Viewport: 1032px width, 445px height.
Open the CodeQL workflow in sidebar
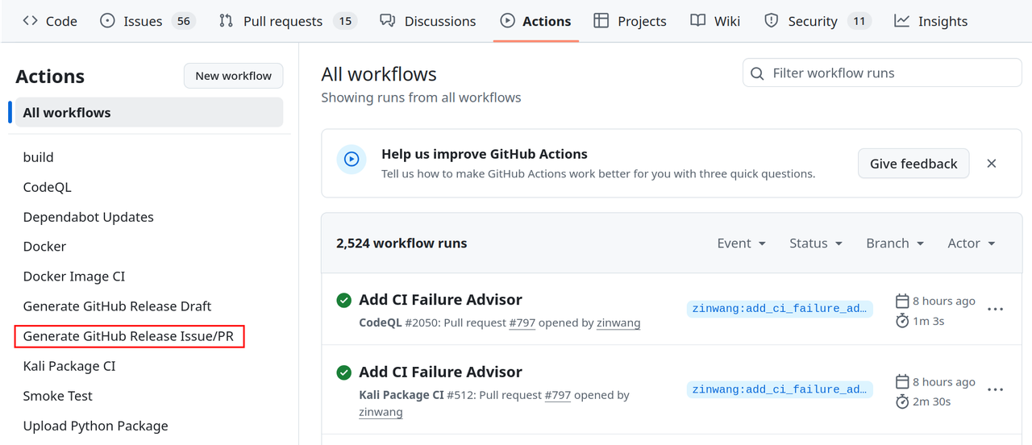click(47, 187)
